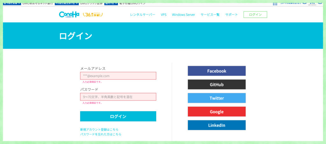Open 新規アカウント登録はこちら link
Image resolution: width=326 pixels, height=144 pixels.
[x=99, y=129]
